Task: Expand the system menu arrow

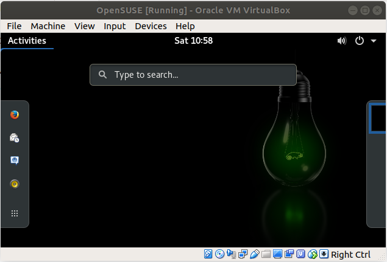Action: [x=374, y=41]
